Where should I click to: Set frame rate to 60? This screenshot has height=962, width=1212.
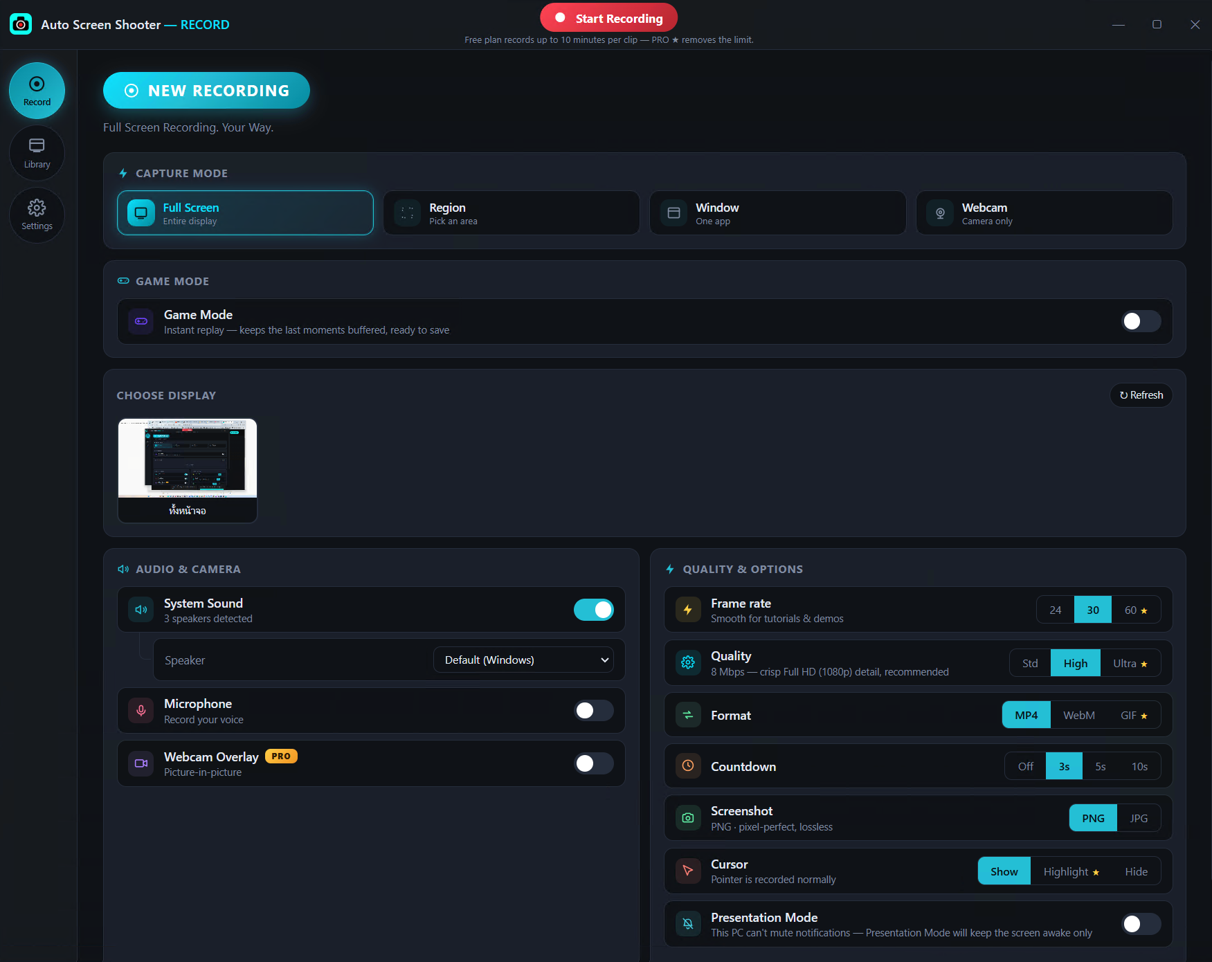point(1136,610)
